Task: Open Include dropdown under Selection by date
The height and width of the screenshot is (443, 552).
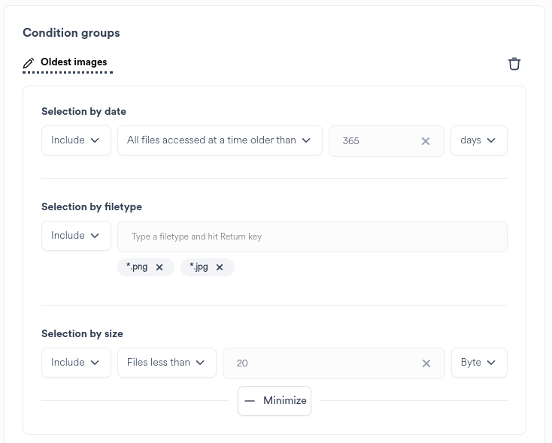Action: click(76, 140)
